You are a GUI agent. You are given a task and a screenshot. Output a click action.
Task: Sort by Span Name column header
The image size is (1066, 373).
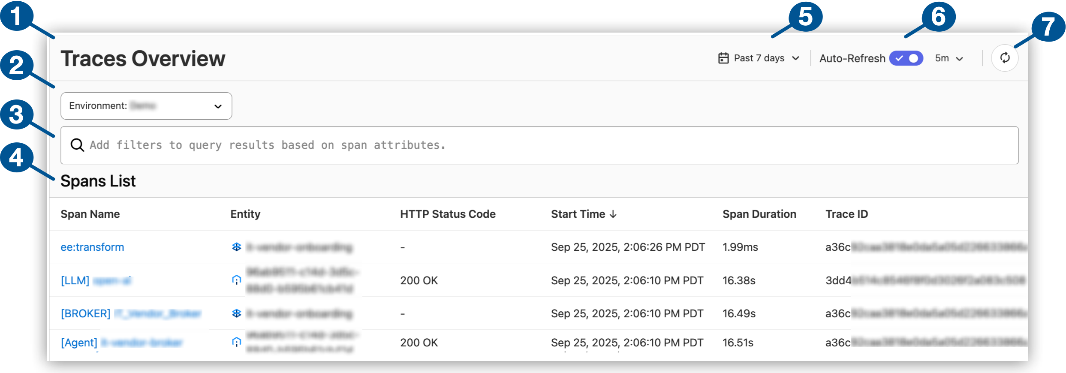coord(90,214)
